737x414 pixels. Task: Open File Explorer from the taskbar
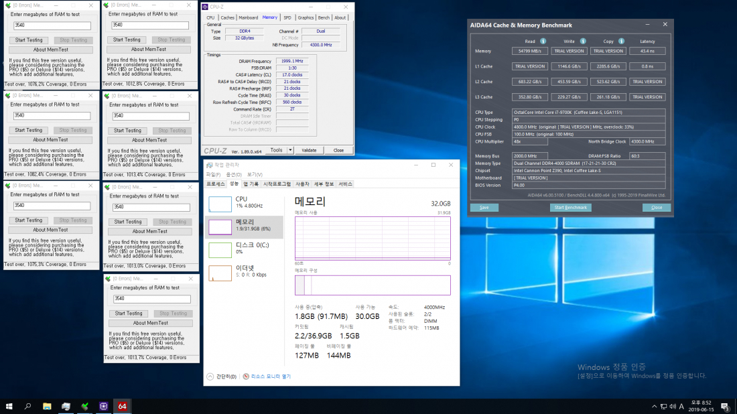[47, 406]
